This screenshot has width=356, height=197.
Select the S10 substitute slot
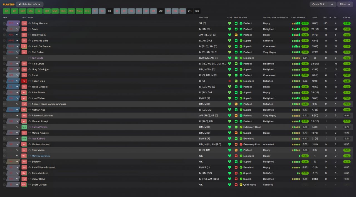pos(160,11)
